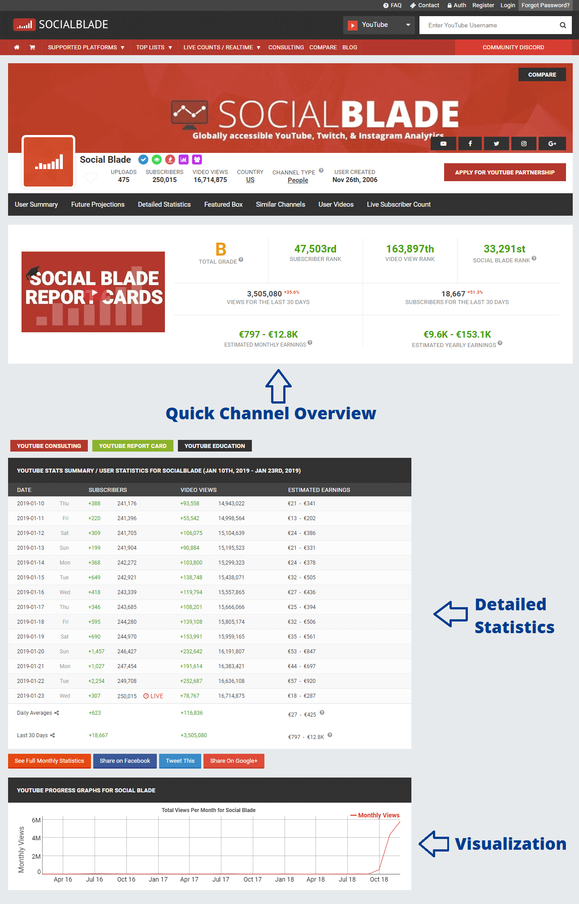This screenshot has height=904, width=579.
Task: Click YouTube Consulting button
Action: tap(49, 446)
